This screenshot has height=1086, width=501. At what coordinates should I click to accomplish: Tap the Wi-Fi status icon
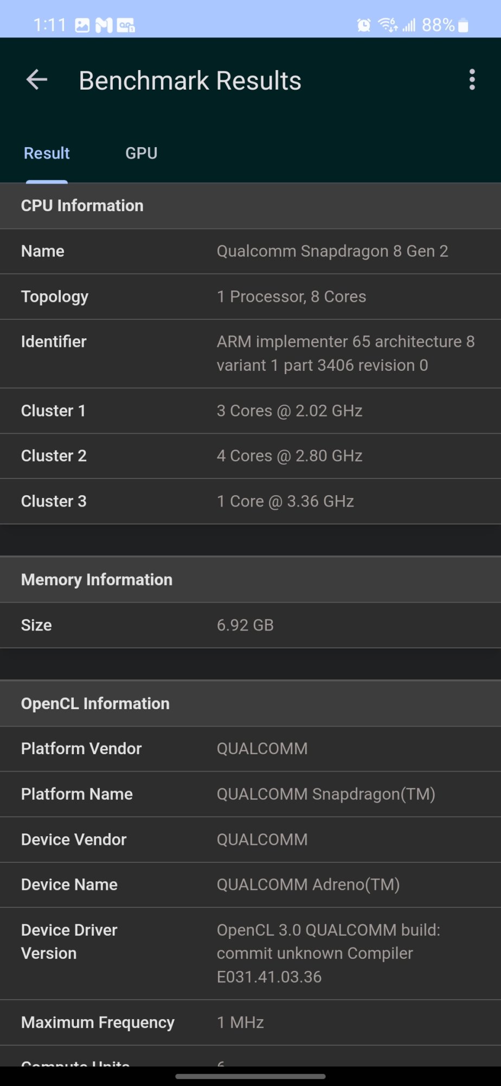pyautogui.click(x=388, y=25)
